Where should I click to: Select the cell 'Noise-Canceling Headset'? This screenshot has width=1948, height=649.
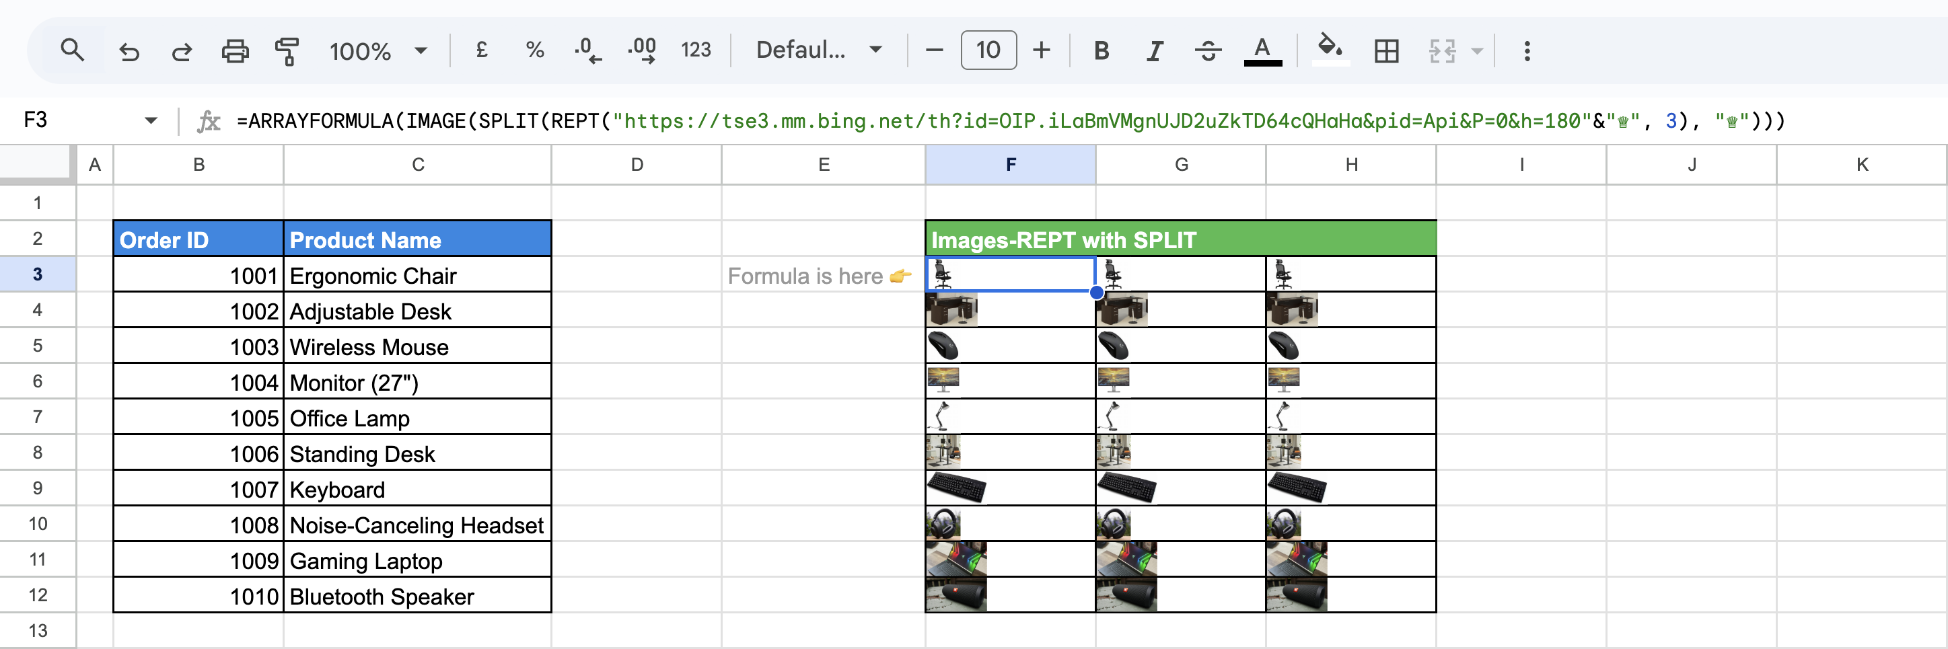417,525
